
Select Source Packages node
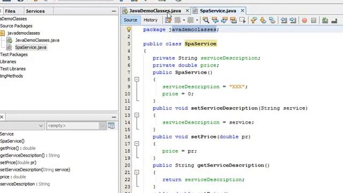[x=16, y=26]
